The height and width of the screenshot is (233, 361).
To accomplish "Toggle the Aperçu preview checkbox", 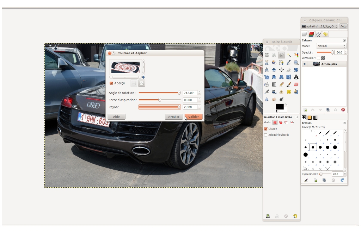I will (111, 83).
